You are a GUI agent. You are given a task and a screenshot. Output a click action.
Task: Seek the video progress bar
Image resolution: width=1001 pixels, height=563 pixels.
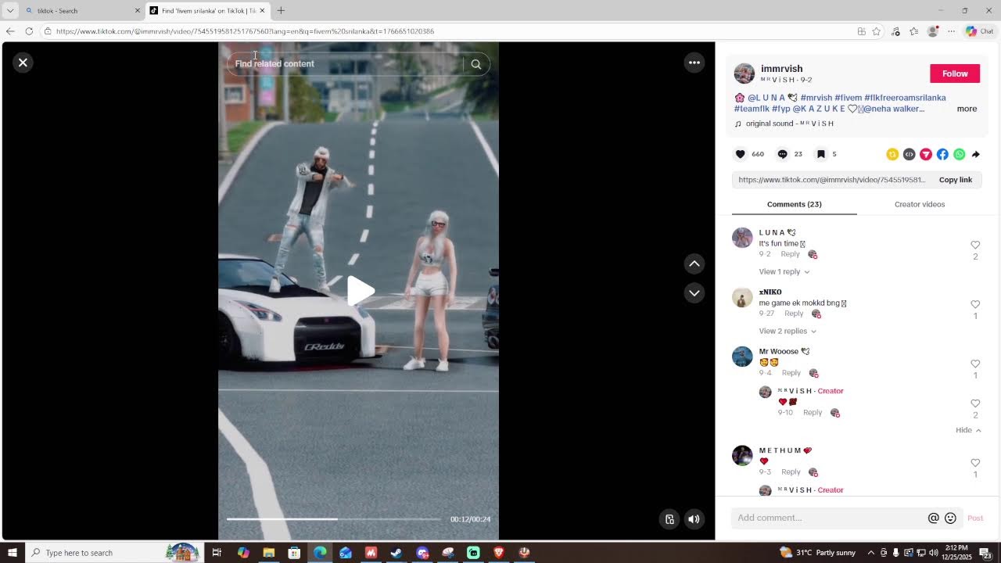(334, 519)
